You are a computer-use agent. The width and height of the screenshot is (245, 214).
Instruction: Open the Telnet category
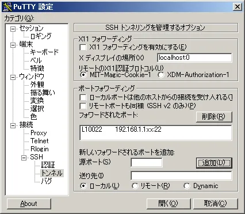pos(40,141)
